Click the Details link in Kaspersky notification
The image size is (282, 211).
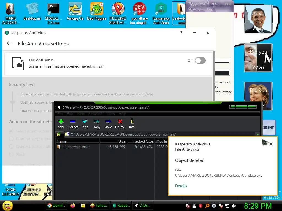(181, 186)
